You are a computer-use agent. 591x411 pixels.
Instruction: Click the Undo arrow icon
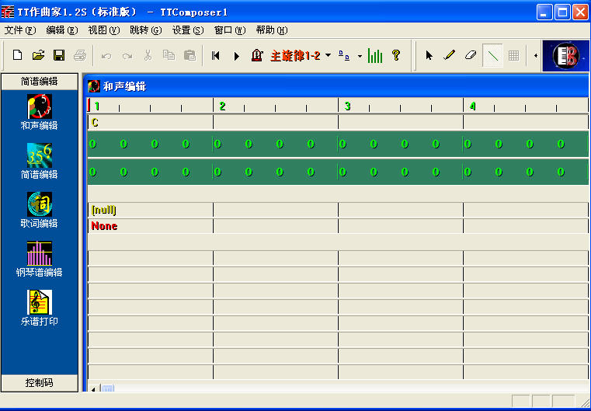tap(106, 56)
